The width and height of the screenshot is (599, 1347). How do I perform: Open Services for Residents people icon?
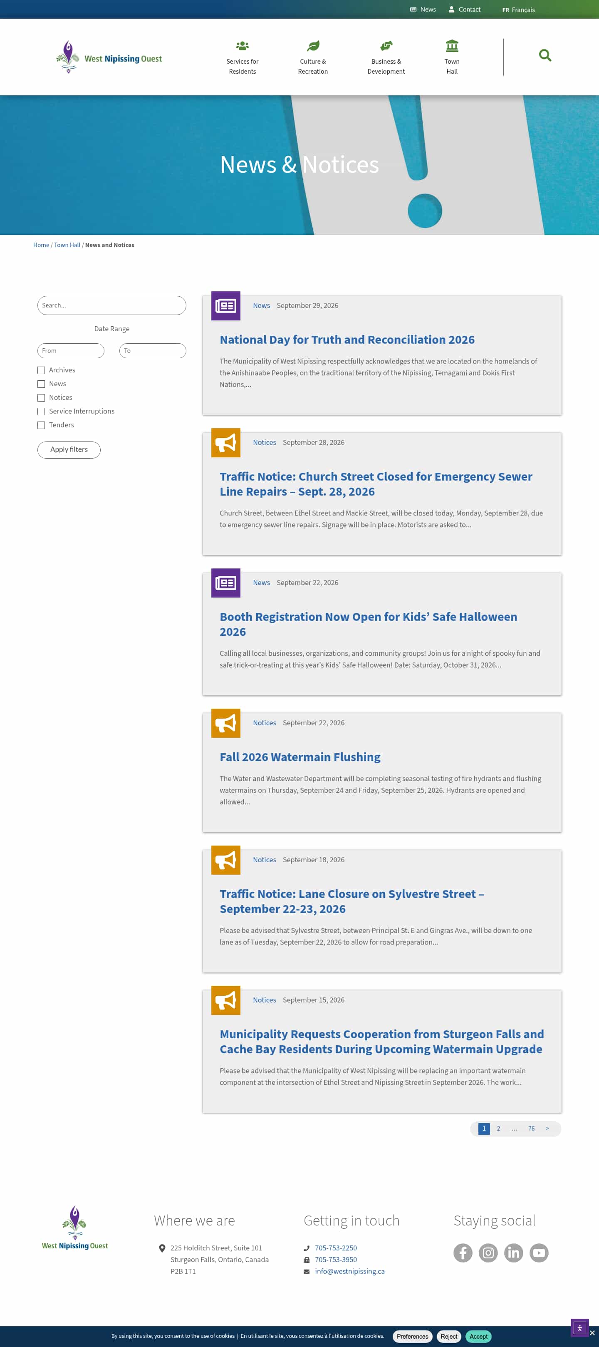coord(242,46)
